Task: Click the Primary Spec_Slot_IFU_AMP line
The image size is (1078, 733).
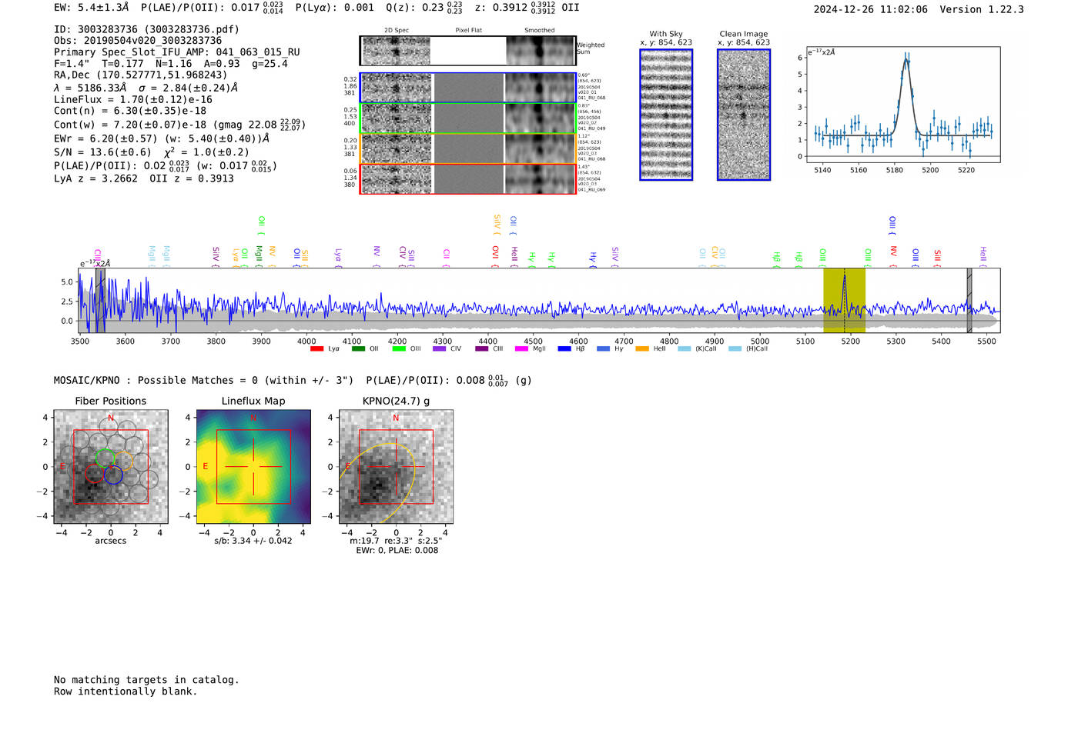Action: 177,52
